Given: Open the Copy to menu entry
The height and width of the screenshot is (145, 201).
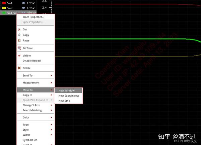Looking at the screenshot, I should click(x=36, y=95).
